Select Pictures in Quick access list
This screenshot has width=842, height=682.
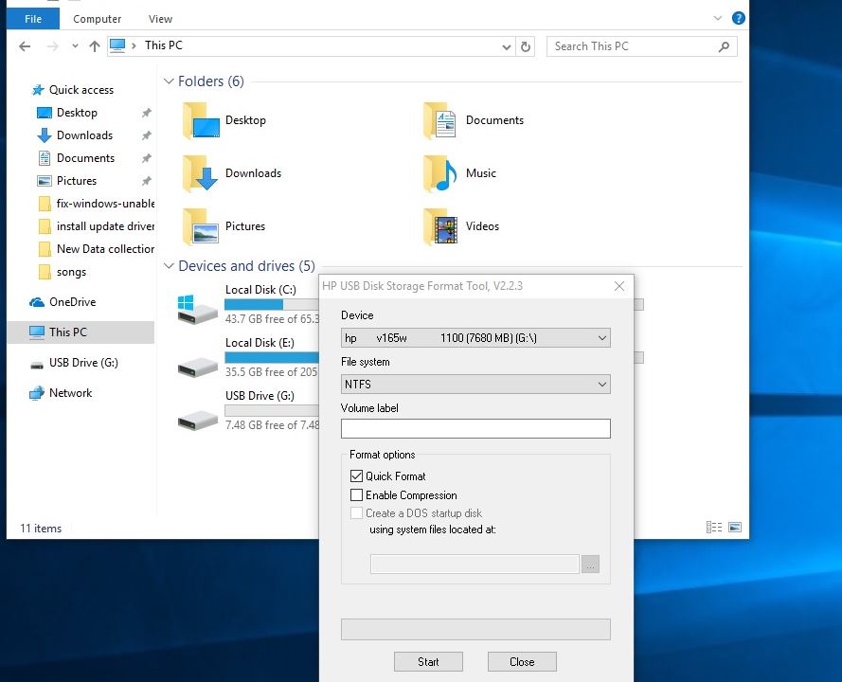(77, 181)
